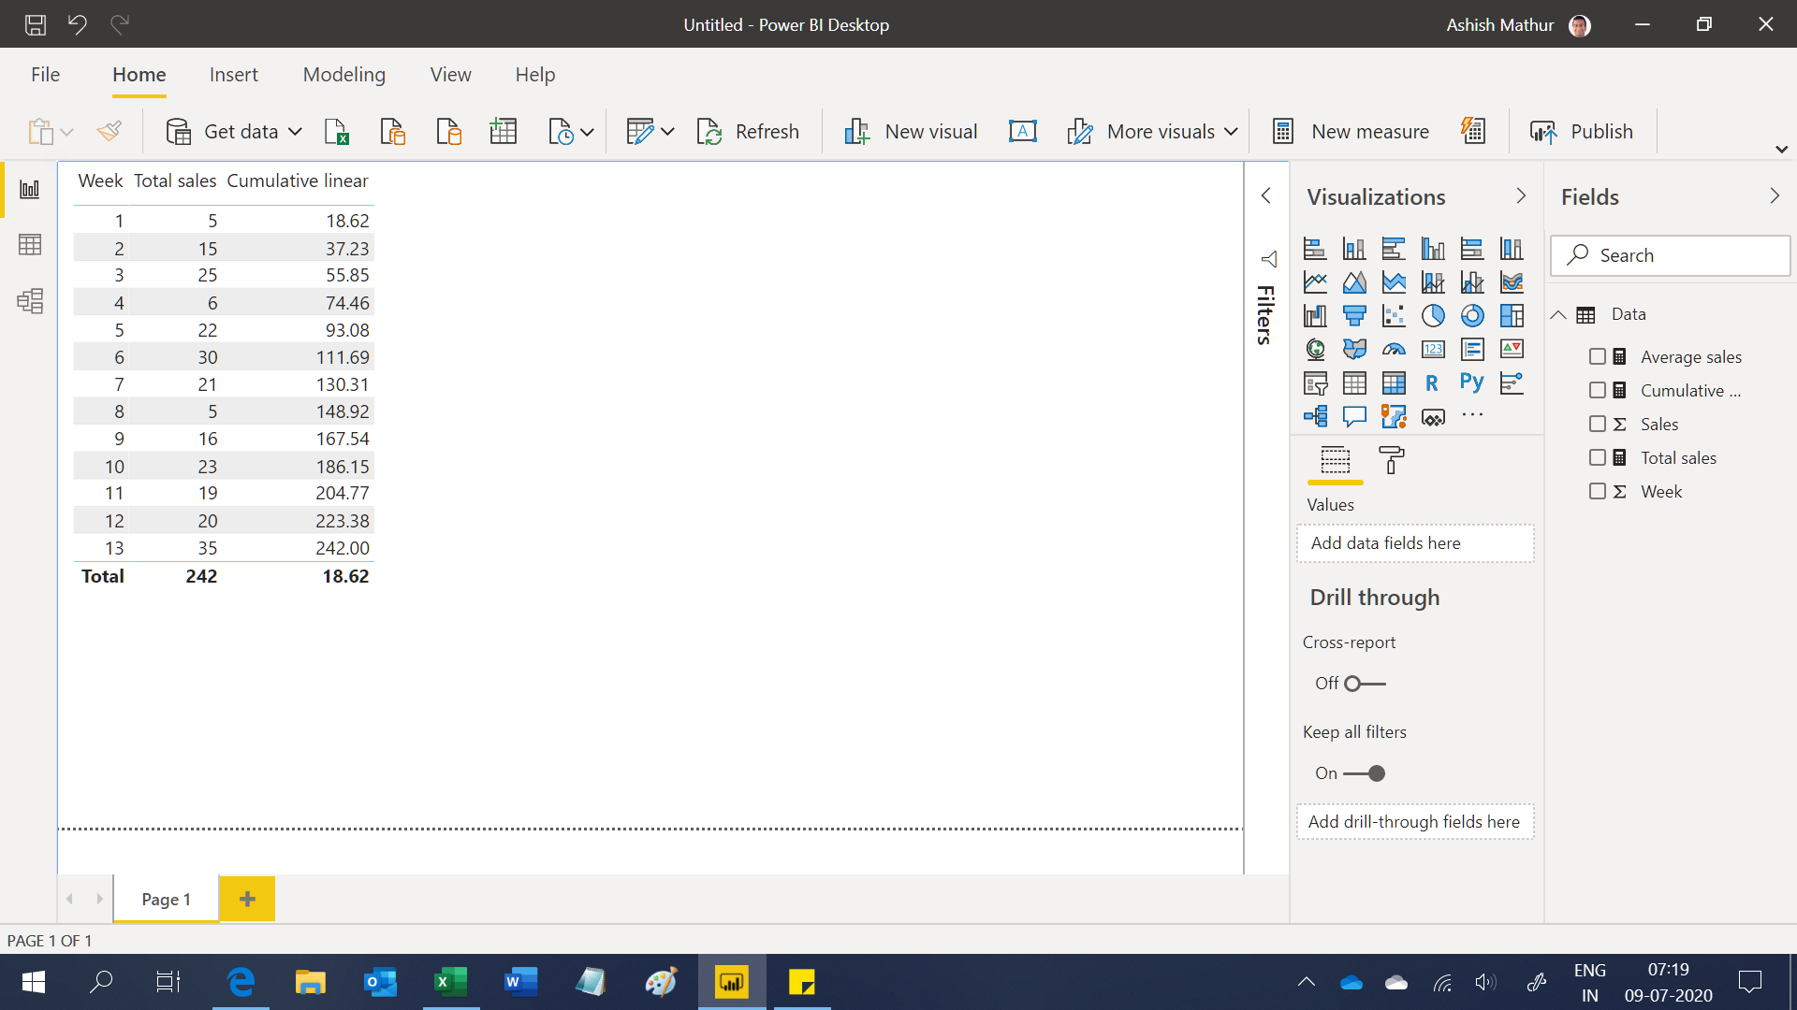The height and width of the screenshot is (1010, 1797).
Task: Switch to the View ribbon tab
Action: click(450, 75)
